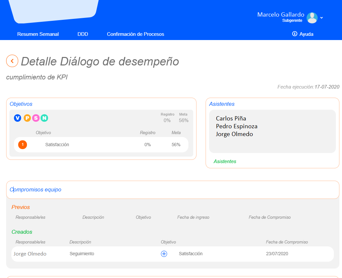Click the Seguimiento description cell
The width and height of the screenshot is (342, 278).
(x=82, y=254)
